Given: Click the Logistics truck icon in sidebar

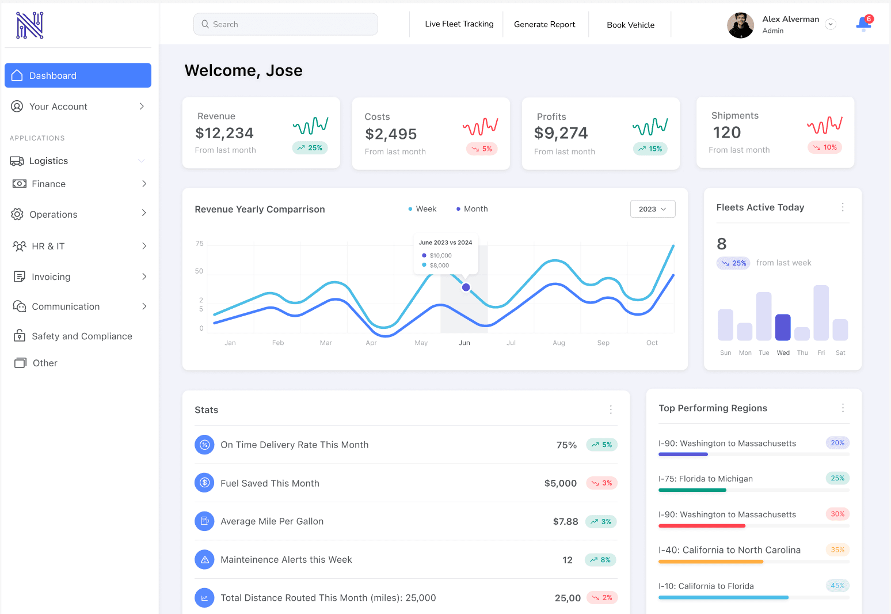Looking at the screenshot, I should pyautogui.click(x=17, y=161).
